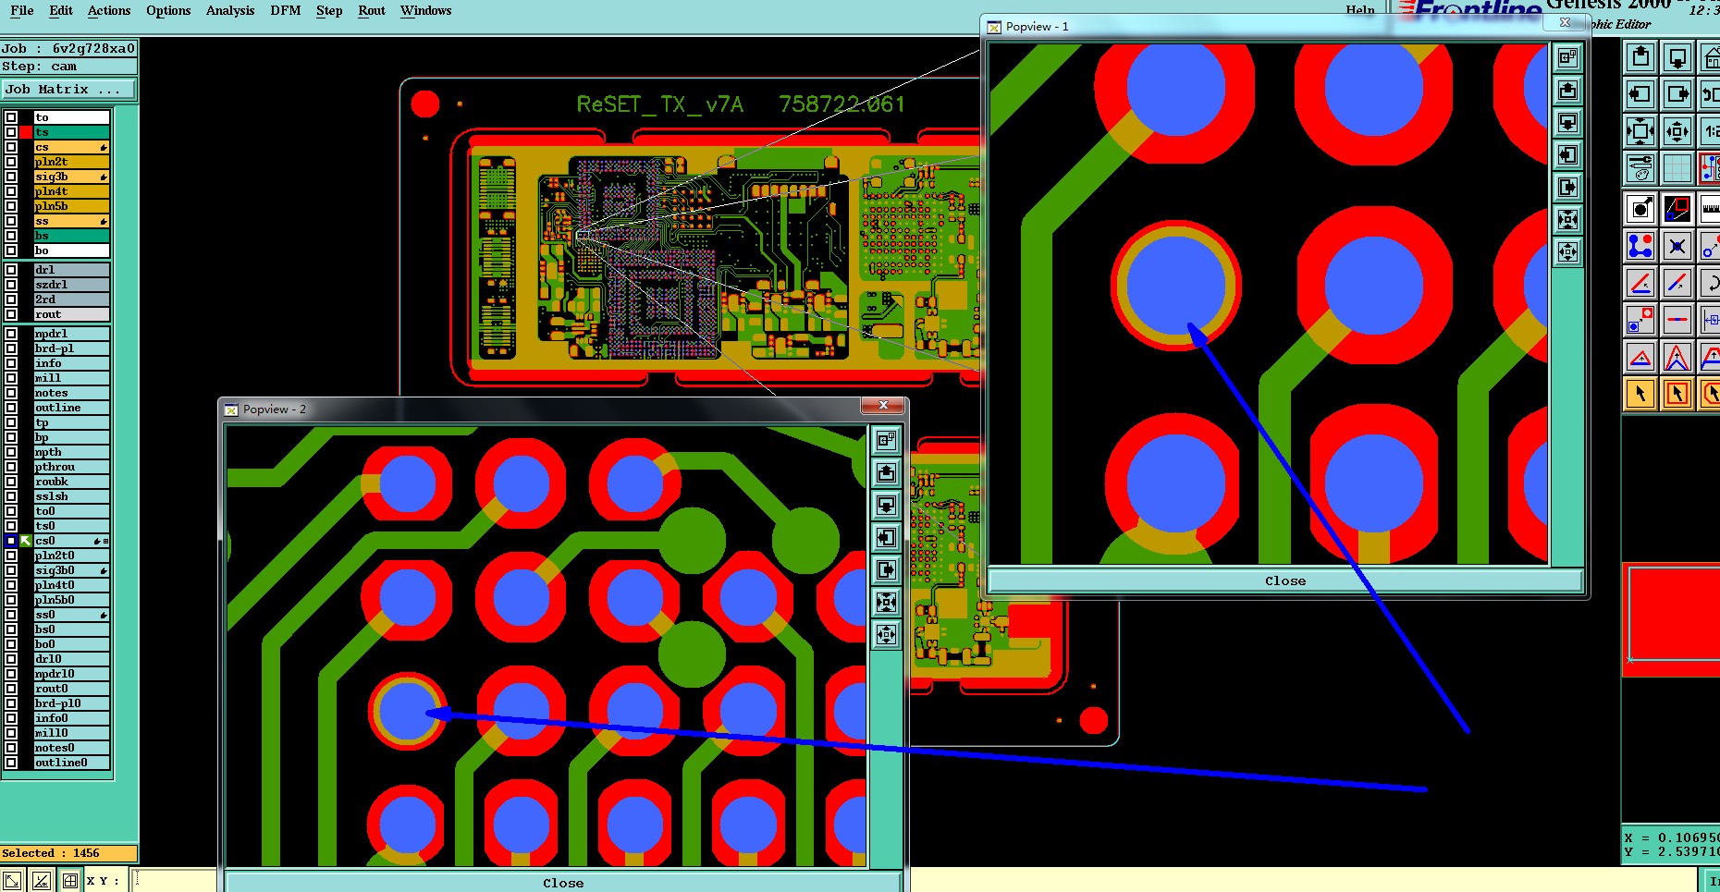Image resolution: width=1720 pixels, height=892 pixels.
Task: Select the blue X delete point tool
Action: click(1677, 246)
